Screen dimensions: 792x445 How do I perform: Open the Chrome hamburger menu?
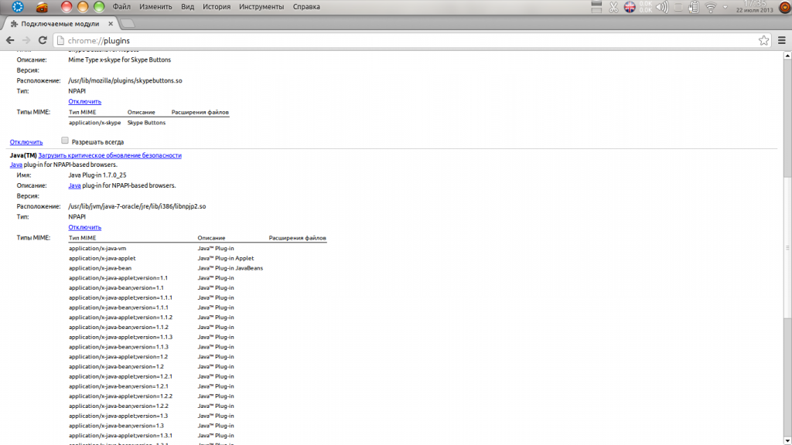(782, 40)
